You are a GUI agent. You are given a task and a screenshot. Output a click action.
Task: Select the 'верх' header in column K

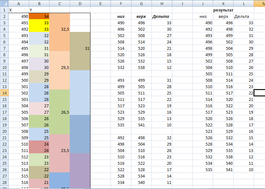[223, 16]
